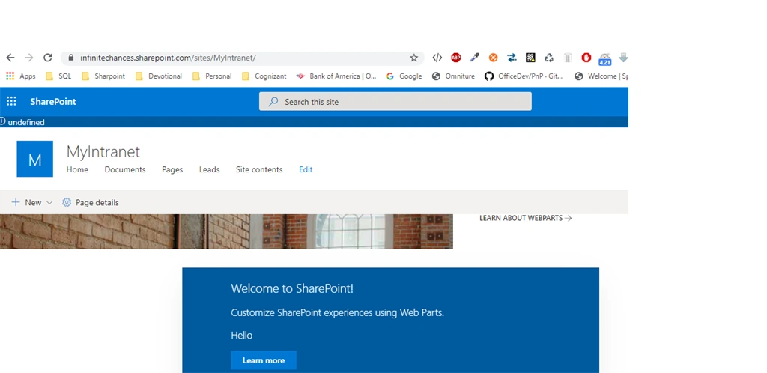Click the browser address bar URL
This screenshot has height=373, width=767.
(168, 58)
